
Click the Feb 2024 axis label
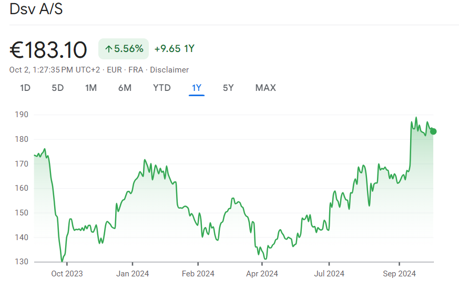pos(198,274)
